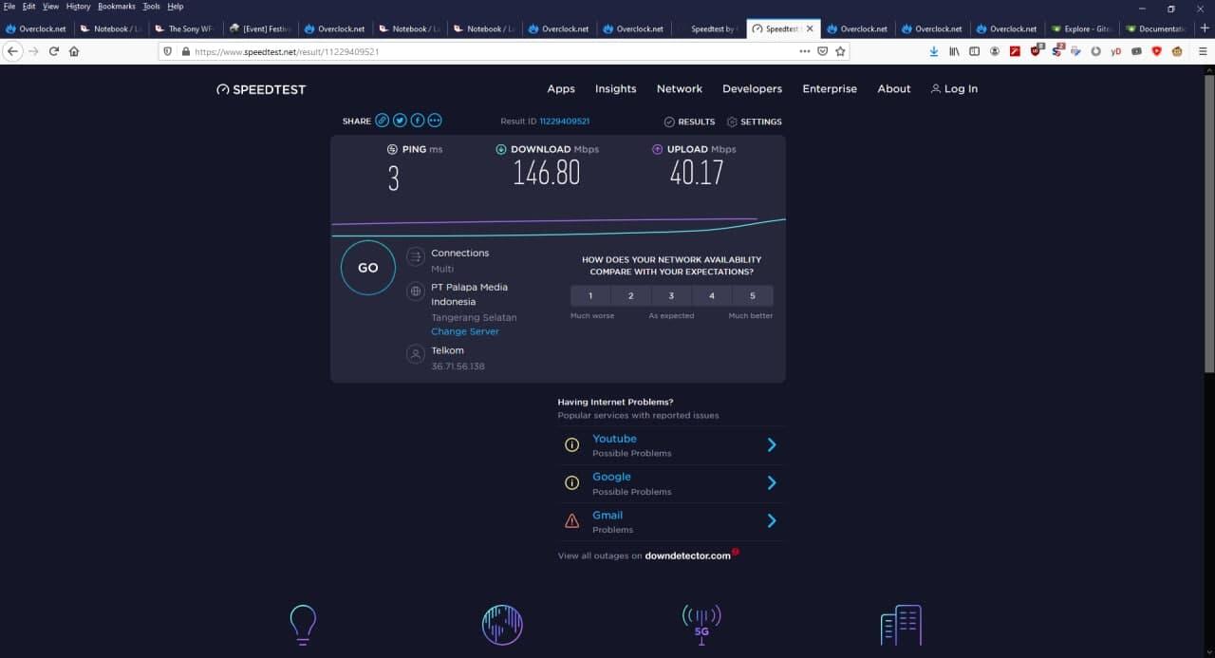The width and height of the screenshot is (1215, 658).
Task: Open the Bookmarks menu
Action: click(x=117, y=6)
